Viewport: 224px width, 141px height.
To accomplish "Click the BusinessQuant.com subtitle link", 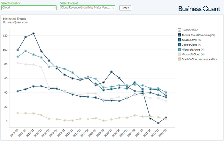I will [x=15, y=22].
